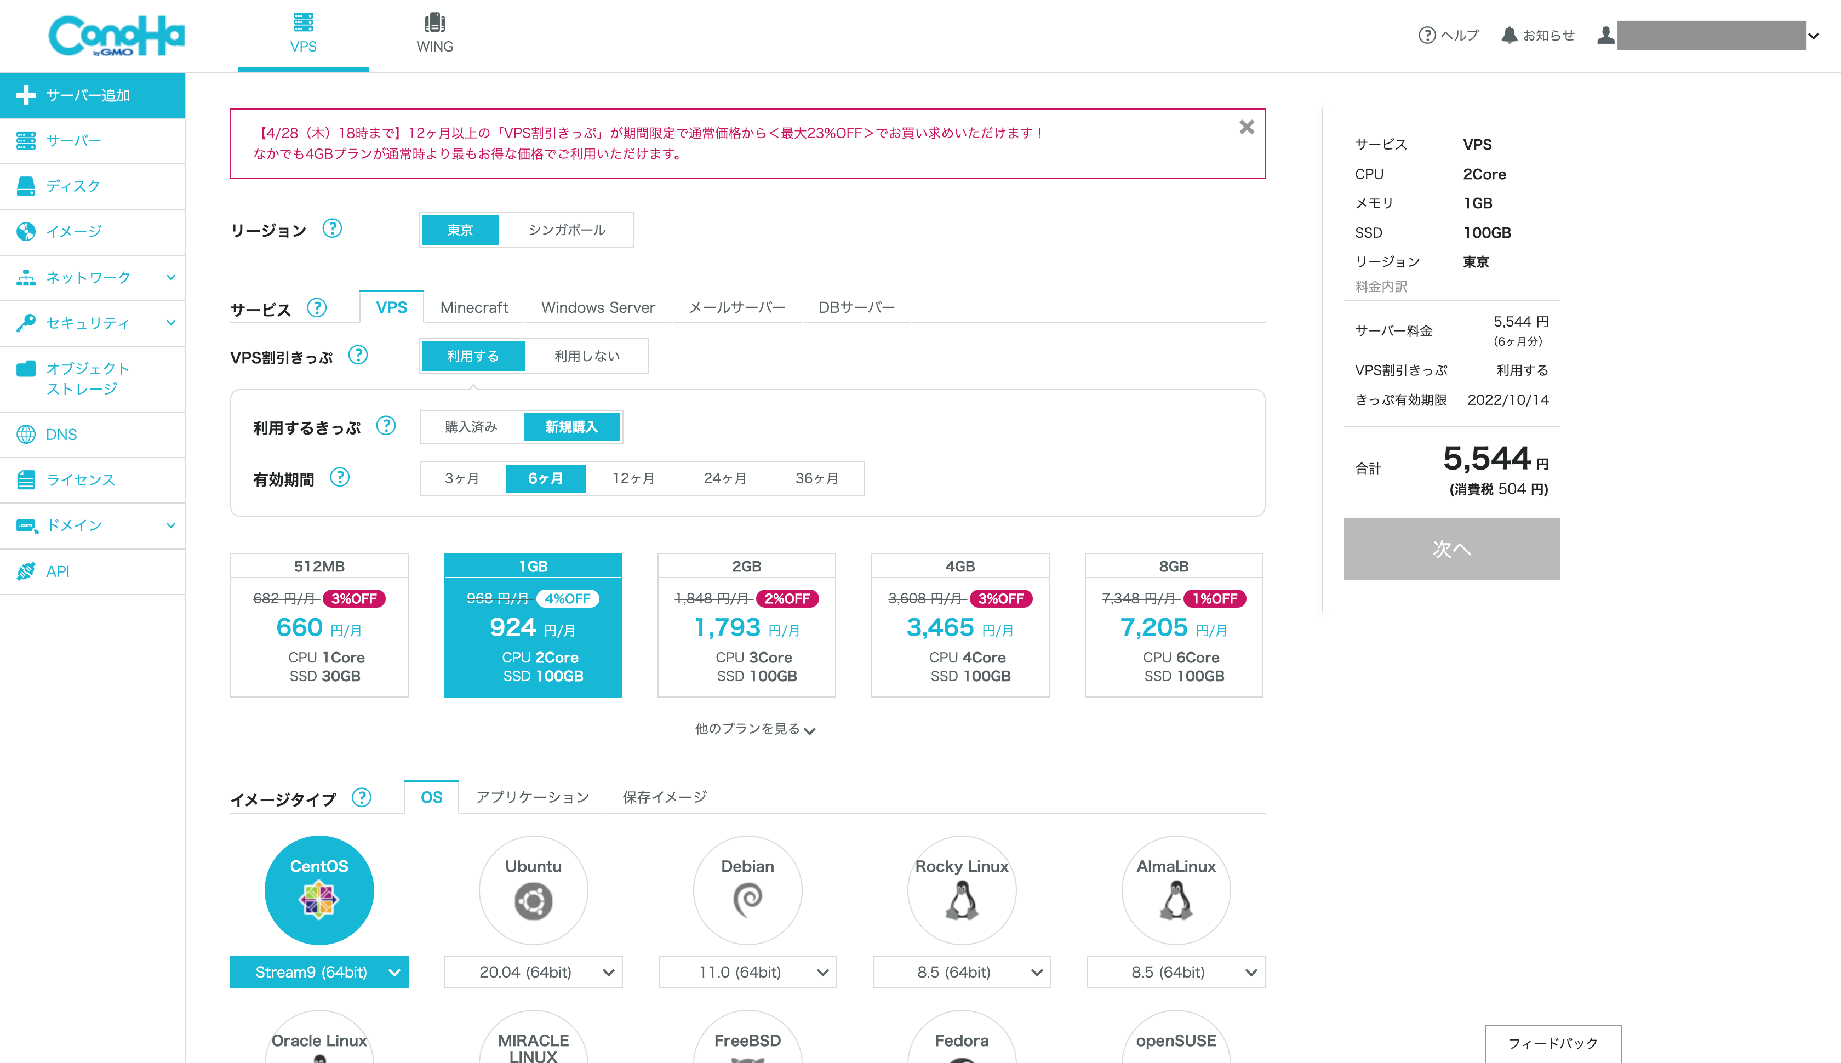The height and width of the screenshot is (1063, 1841).
Task: Select 東京 region
Action: pos(460,230)
